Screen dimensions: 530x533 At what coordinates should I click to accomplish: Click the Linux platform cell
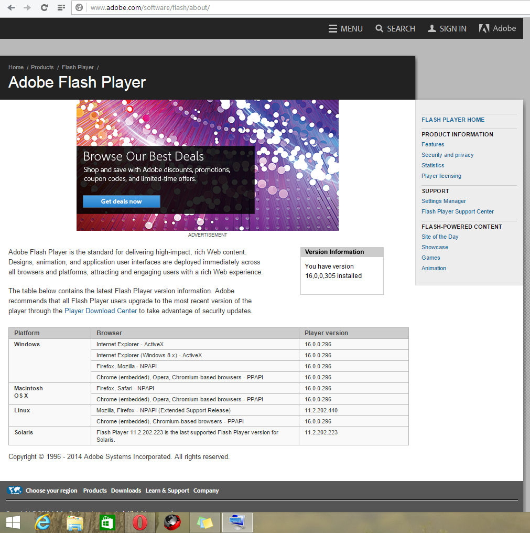pyautogui.click(x=50, y=415)
